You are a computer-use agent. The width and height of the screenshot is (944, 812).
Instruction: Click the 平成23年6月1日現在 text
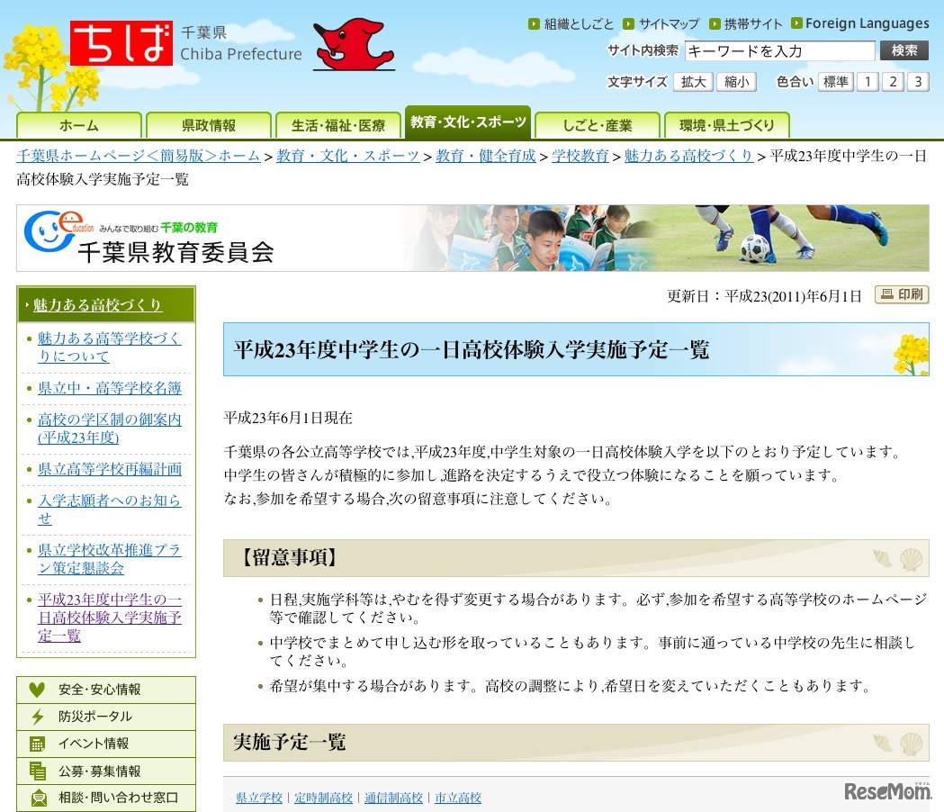point(288,418)
